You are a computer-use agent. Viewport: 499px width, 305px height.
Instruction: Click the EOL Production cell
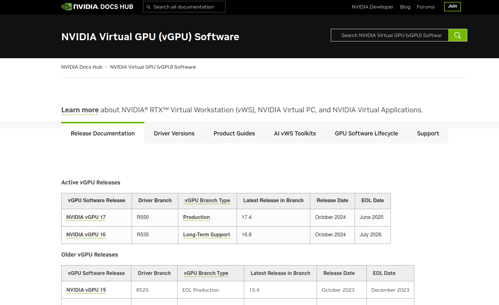point(211,290)
